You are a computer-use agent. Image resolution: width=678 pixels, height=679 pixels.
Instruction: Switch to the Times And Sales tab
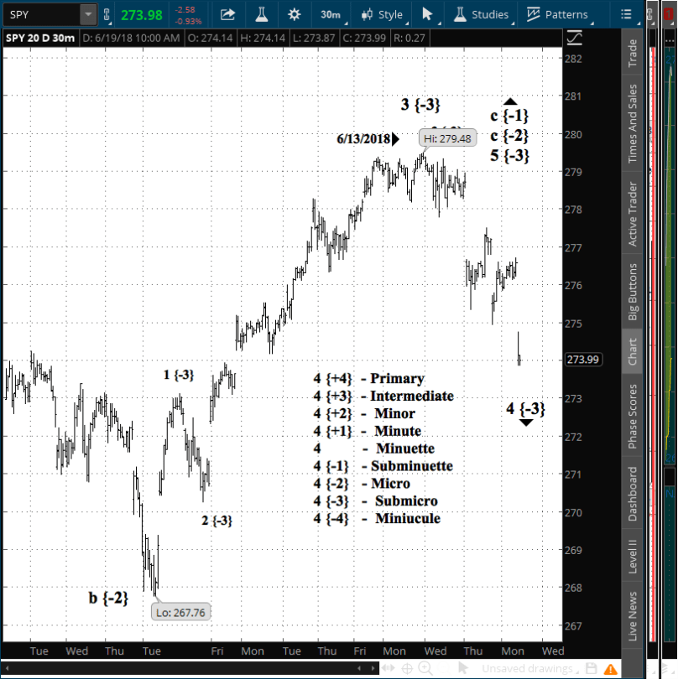[x=633, y=124]
